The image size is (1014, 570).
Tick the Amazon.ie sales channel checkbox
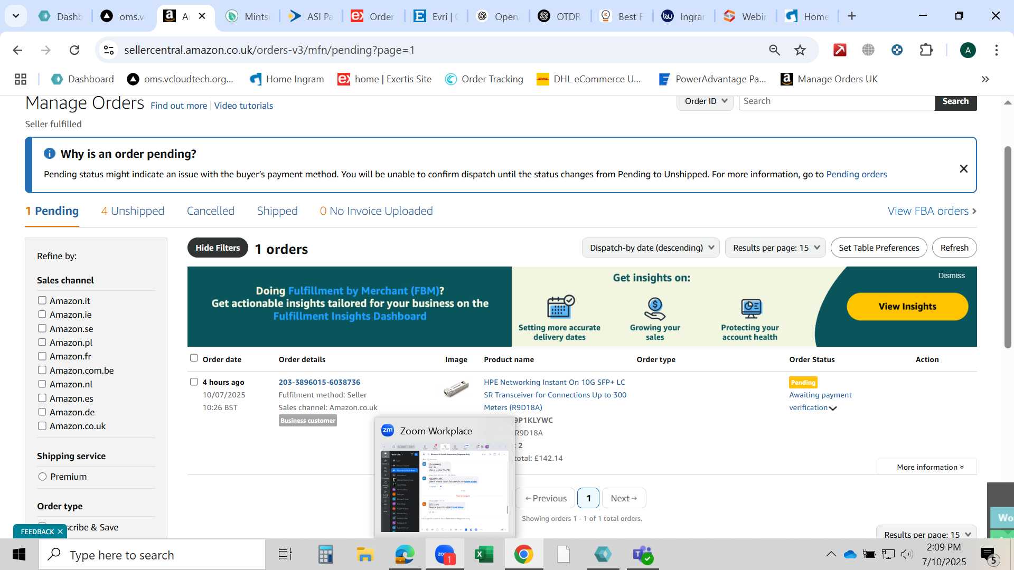coord(42,314)
